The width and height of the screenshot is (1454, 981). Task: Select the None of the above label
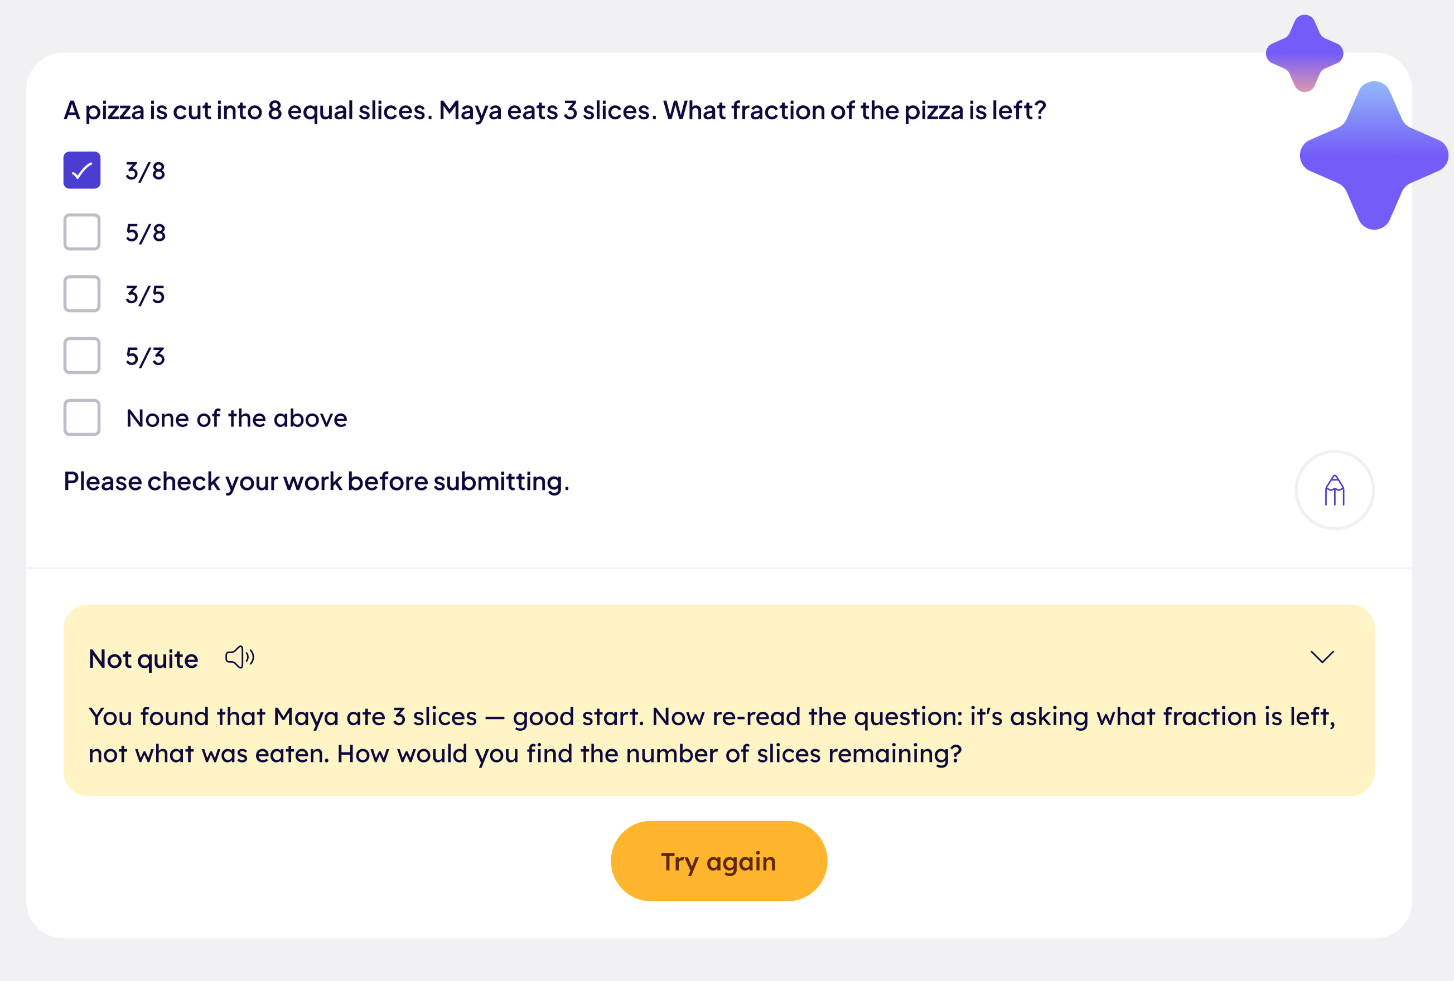click(x=236, y=418)
